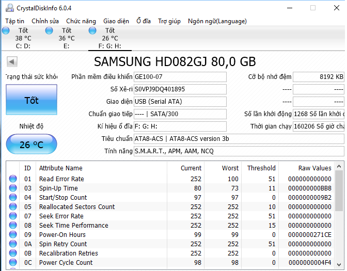Click the serial number field S0VPJ9DQ401895

pyautogui.click(x=180, y=89)
